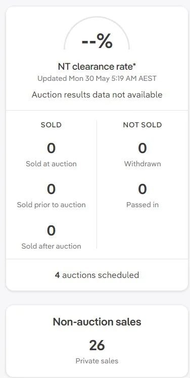190x378 pixels.
Task: Click the NOT SOLD column header
Action: [142, 125]
